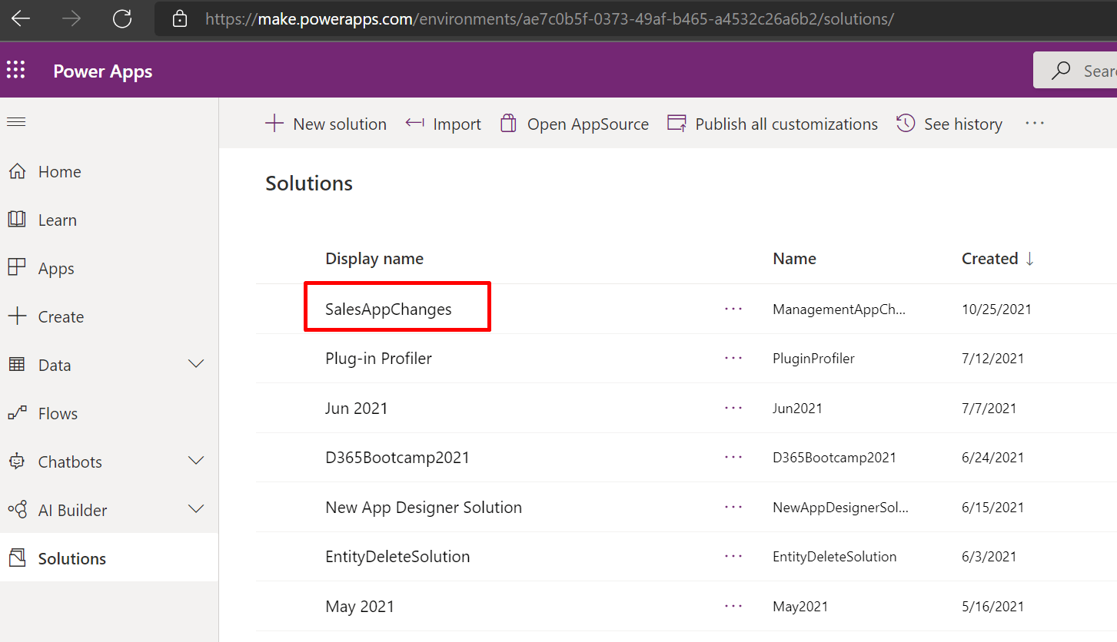
Task: Go back in the browser
Action: (21, 19)
